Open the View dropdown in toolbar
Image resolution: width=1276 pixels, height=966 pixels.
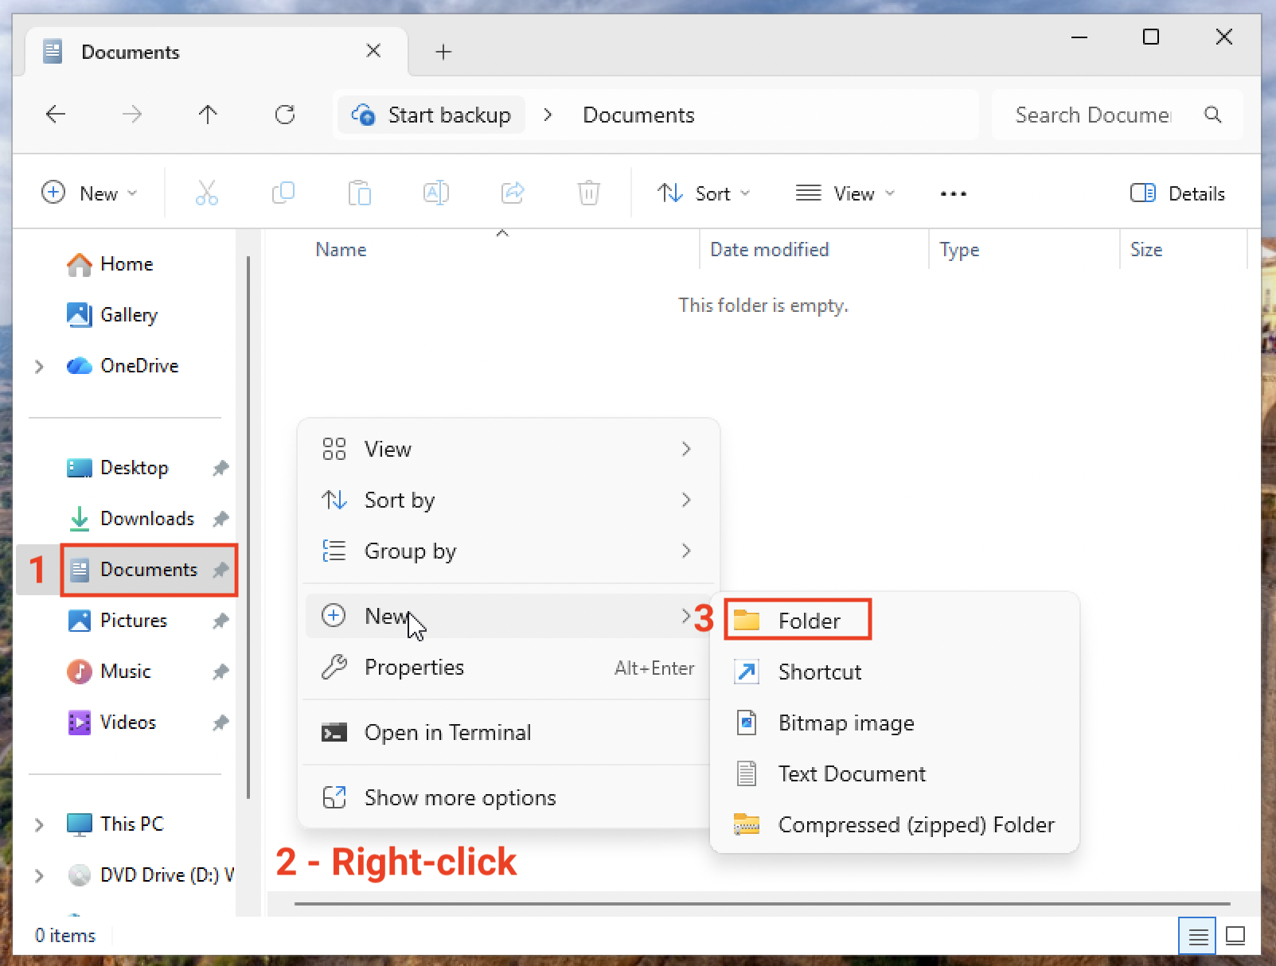pyautogui.click(x=845, y=193)
